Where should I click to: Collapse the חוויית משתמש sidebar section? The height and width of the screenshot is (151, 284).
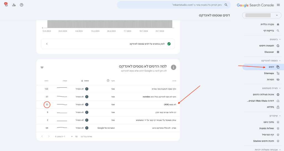click(x=280, y=88)
